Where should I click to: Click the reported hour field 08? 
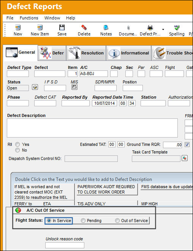123,103
